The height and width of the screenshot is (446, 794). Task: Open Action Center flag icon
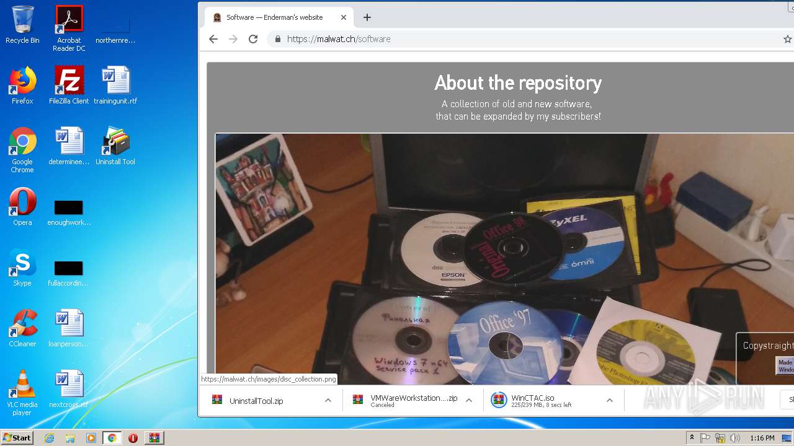tap(706, 438)
